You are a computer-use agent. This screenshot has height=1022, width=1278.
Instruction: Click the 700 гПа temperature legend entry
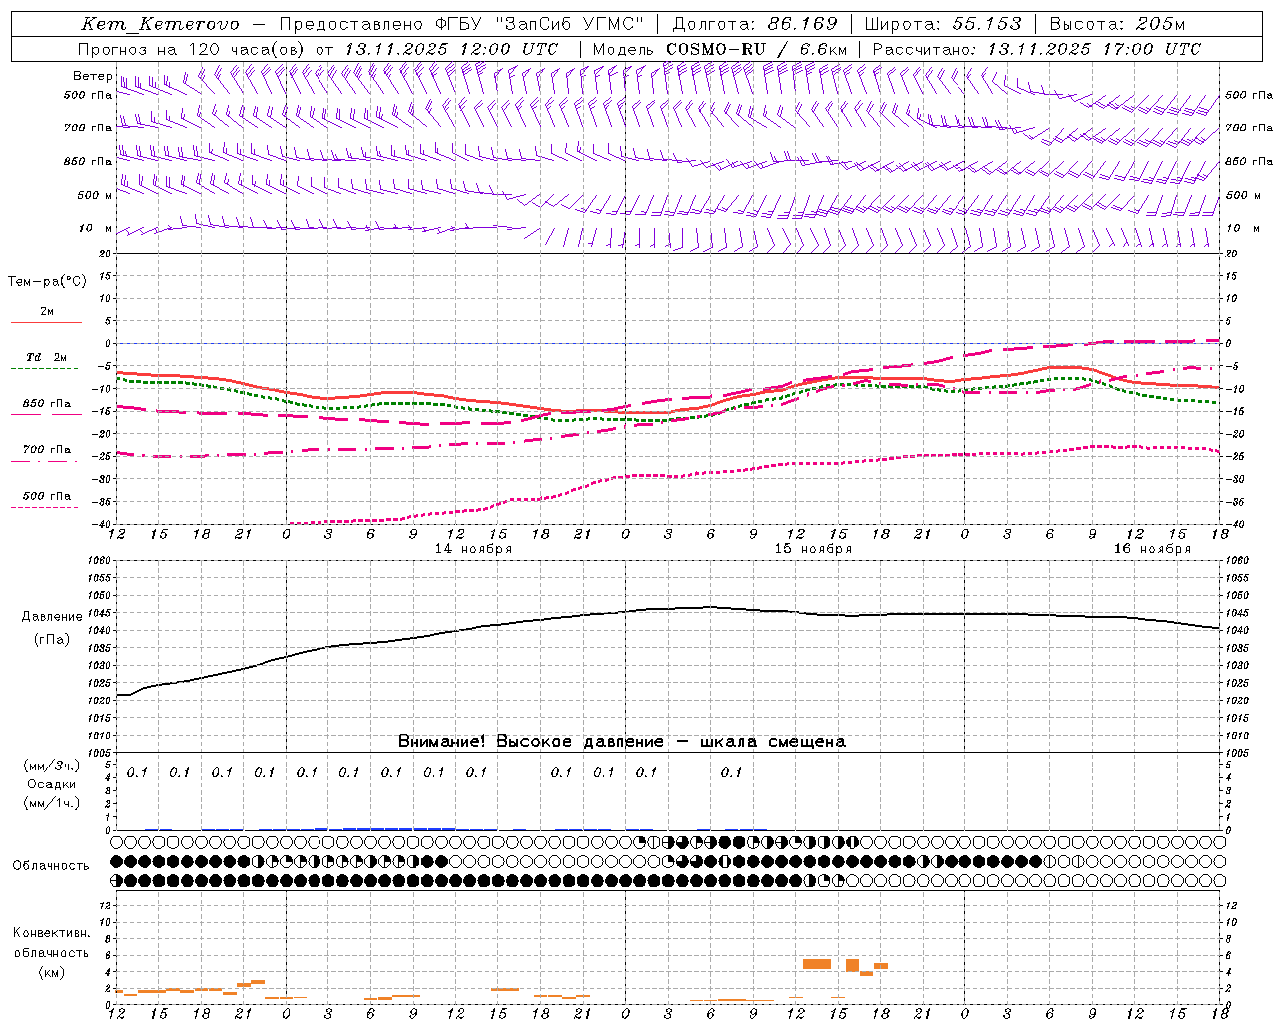click(46, 450)
